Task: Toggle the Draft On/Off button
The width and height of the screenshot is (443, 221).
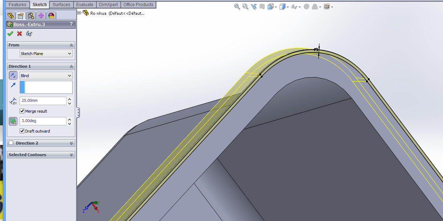Action: point(13,121)
